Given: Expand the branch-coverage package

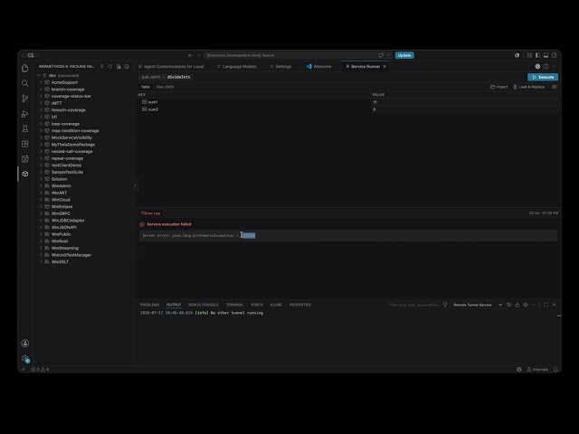Looking at the screenshot, I should tap(41, 90).
